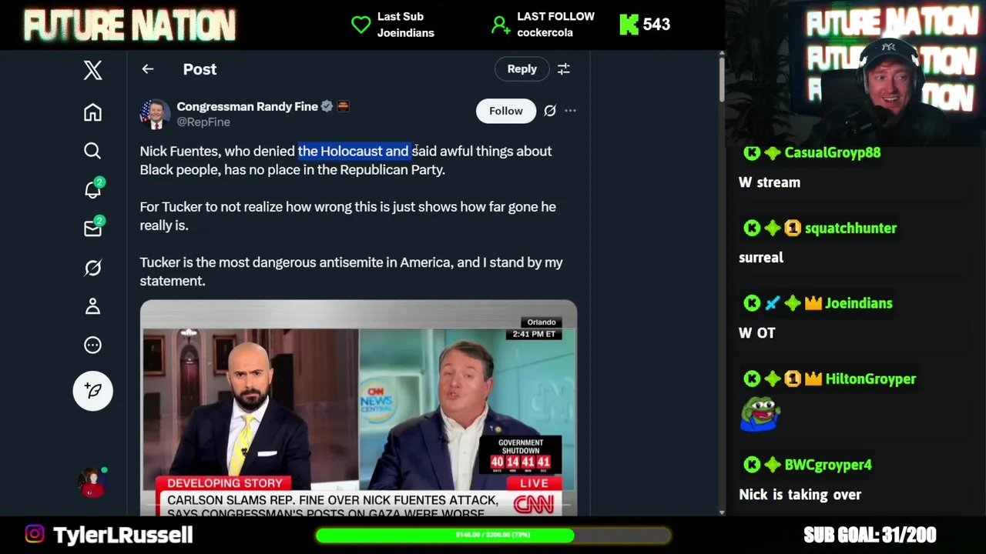Click the 'Nick is taking over' chat message
This screenshot has height=554, width=986.
800,495
